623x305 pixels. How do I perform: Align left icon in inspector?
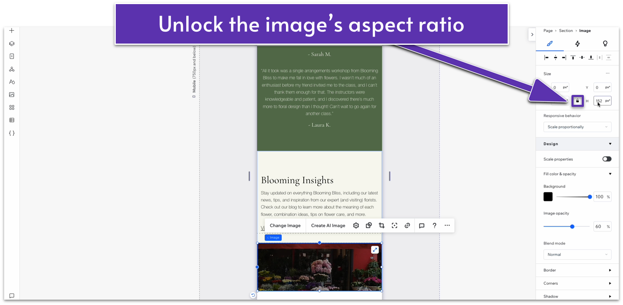click(547, 58)
